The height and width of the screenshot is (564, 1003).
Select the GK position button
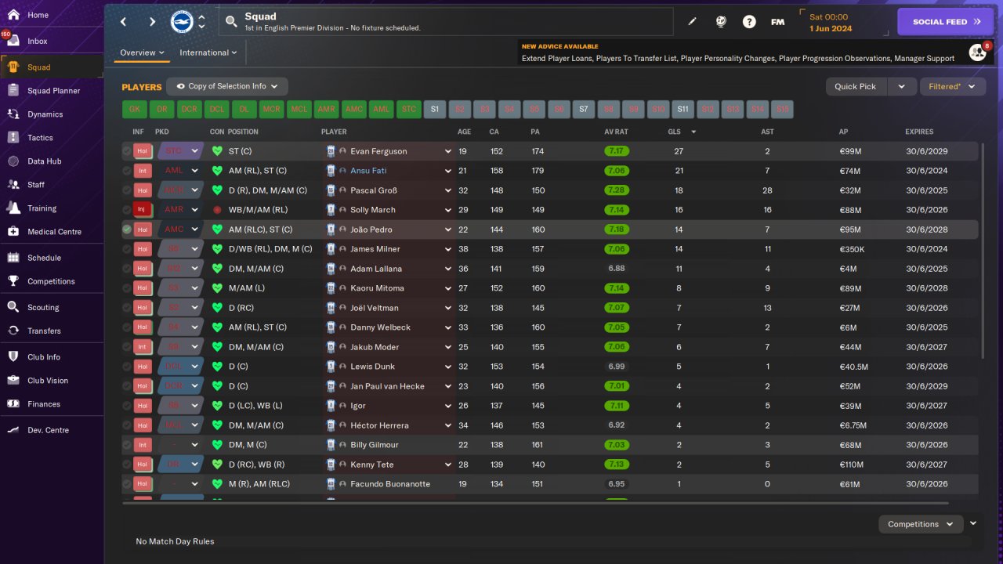click(x=135, y=109)
